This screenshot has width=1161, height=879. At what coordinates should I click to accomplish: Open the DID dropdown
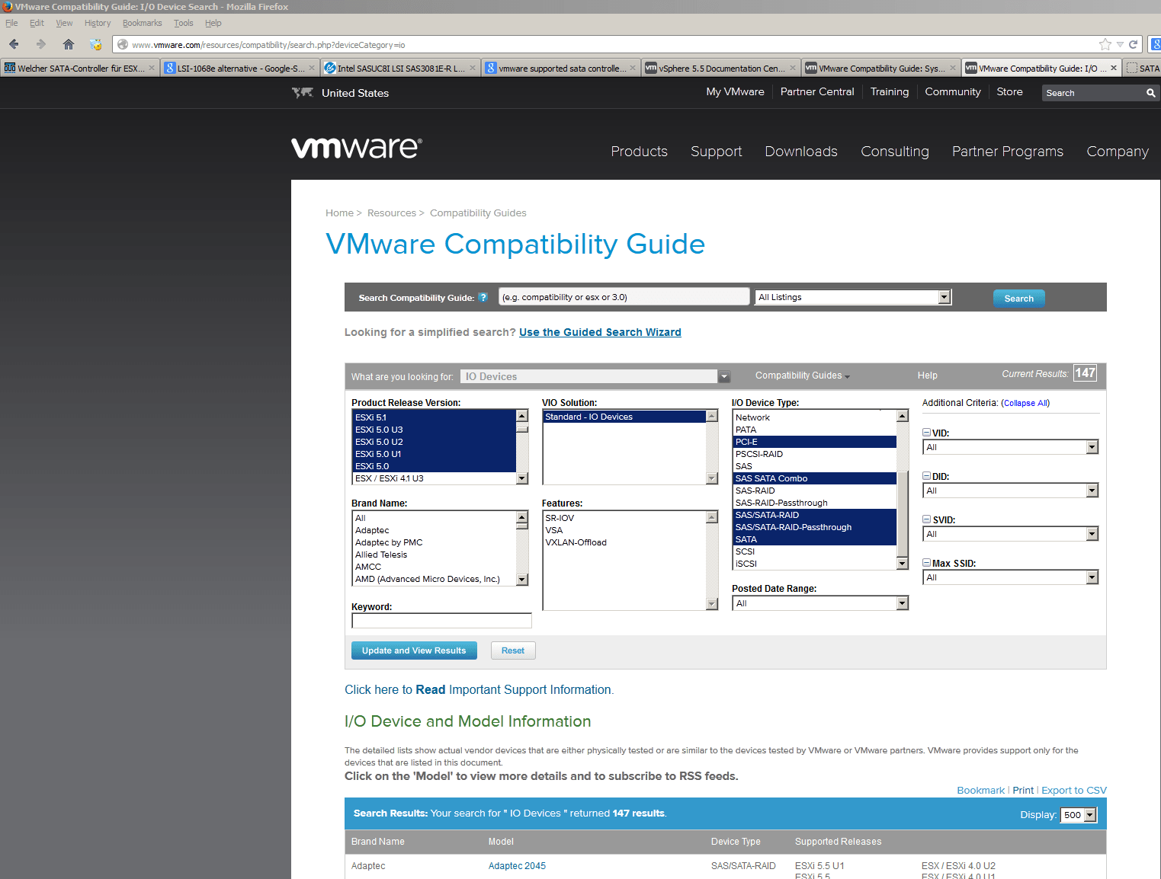click(x=1010, y=491)
